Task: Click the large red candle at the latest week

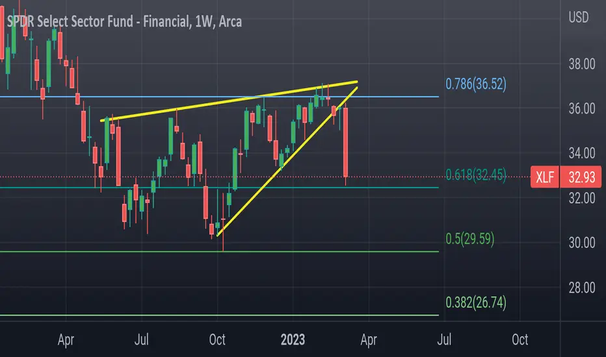Action: coord(345,142)
